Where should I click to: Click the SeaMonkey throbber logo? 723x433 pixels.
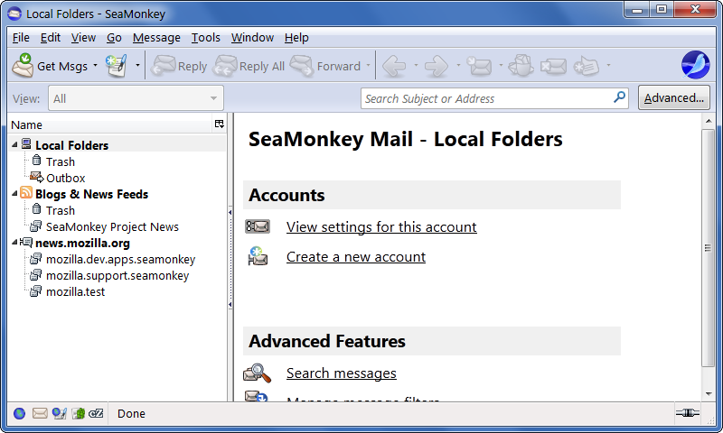coord(695,65)
